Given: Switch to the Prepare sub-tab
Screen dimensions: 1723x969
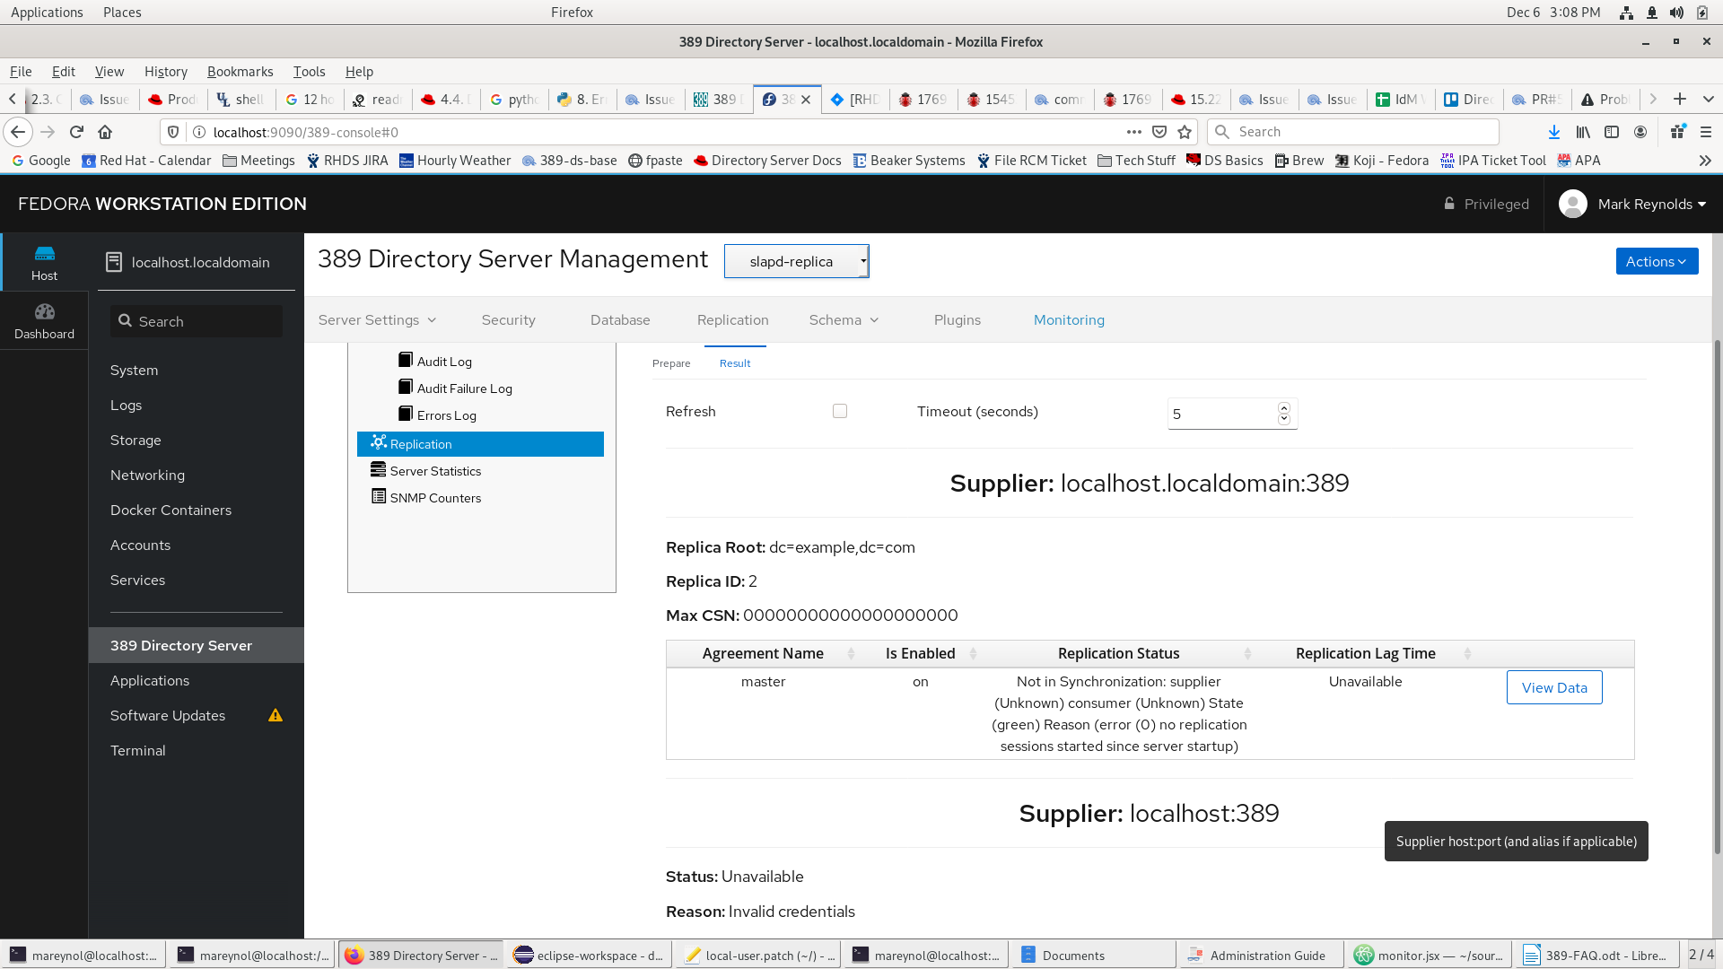Looking at the screenshot, I should click(x=671, y=363).
